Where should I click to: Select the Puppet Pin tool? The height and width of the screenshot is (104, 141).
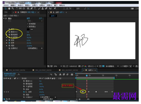click(x=55, y=9)
